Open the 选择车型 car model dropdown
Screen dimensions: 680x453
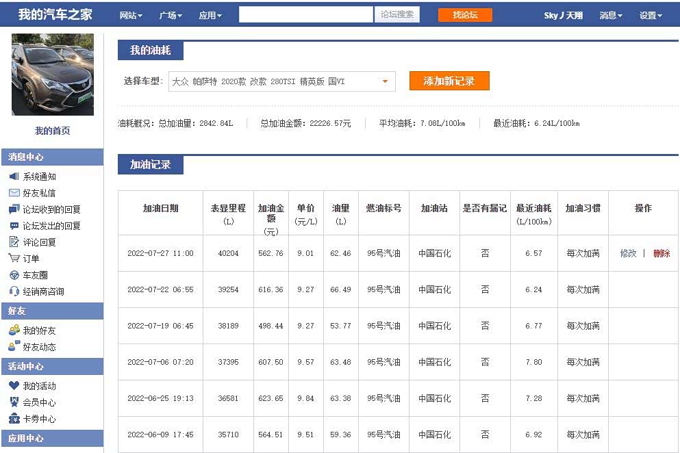click(281, 81)
